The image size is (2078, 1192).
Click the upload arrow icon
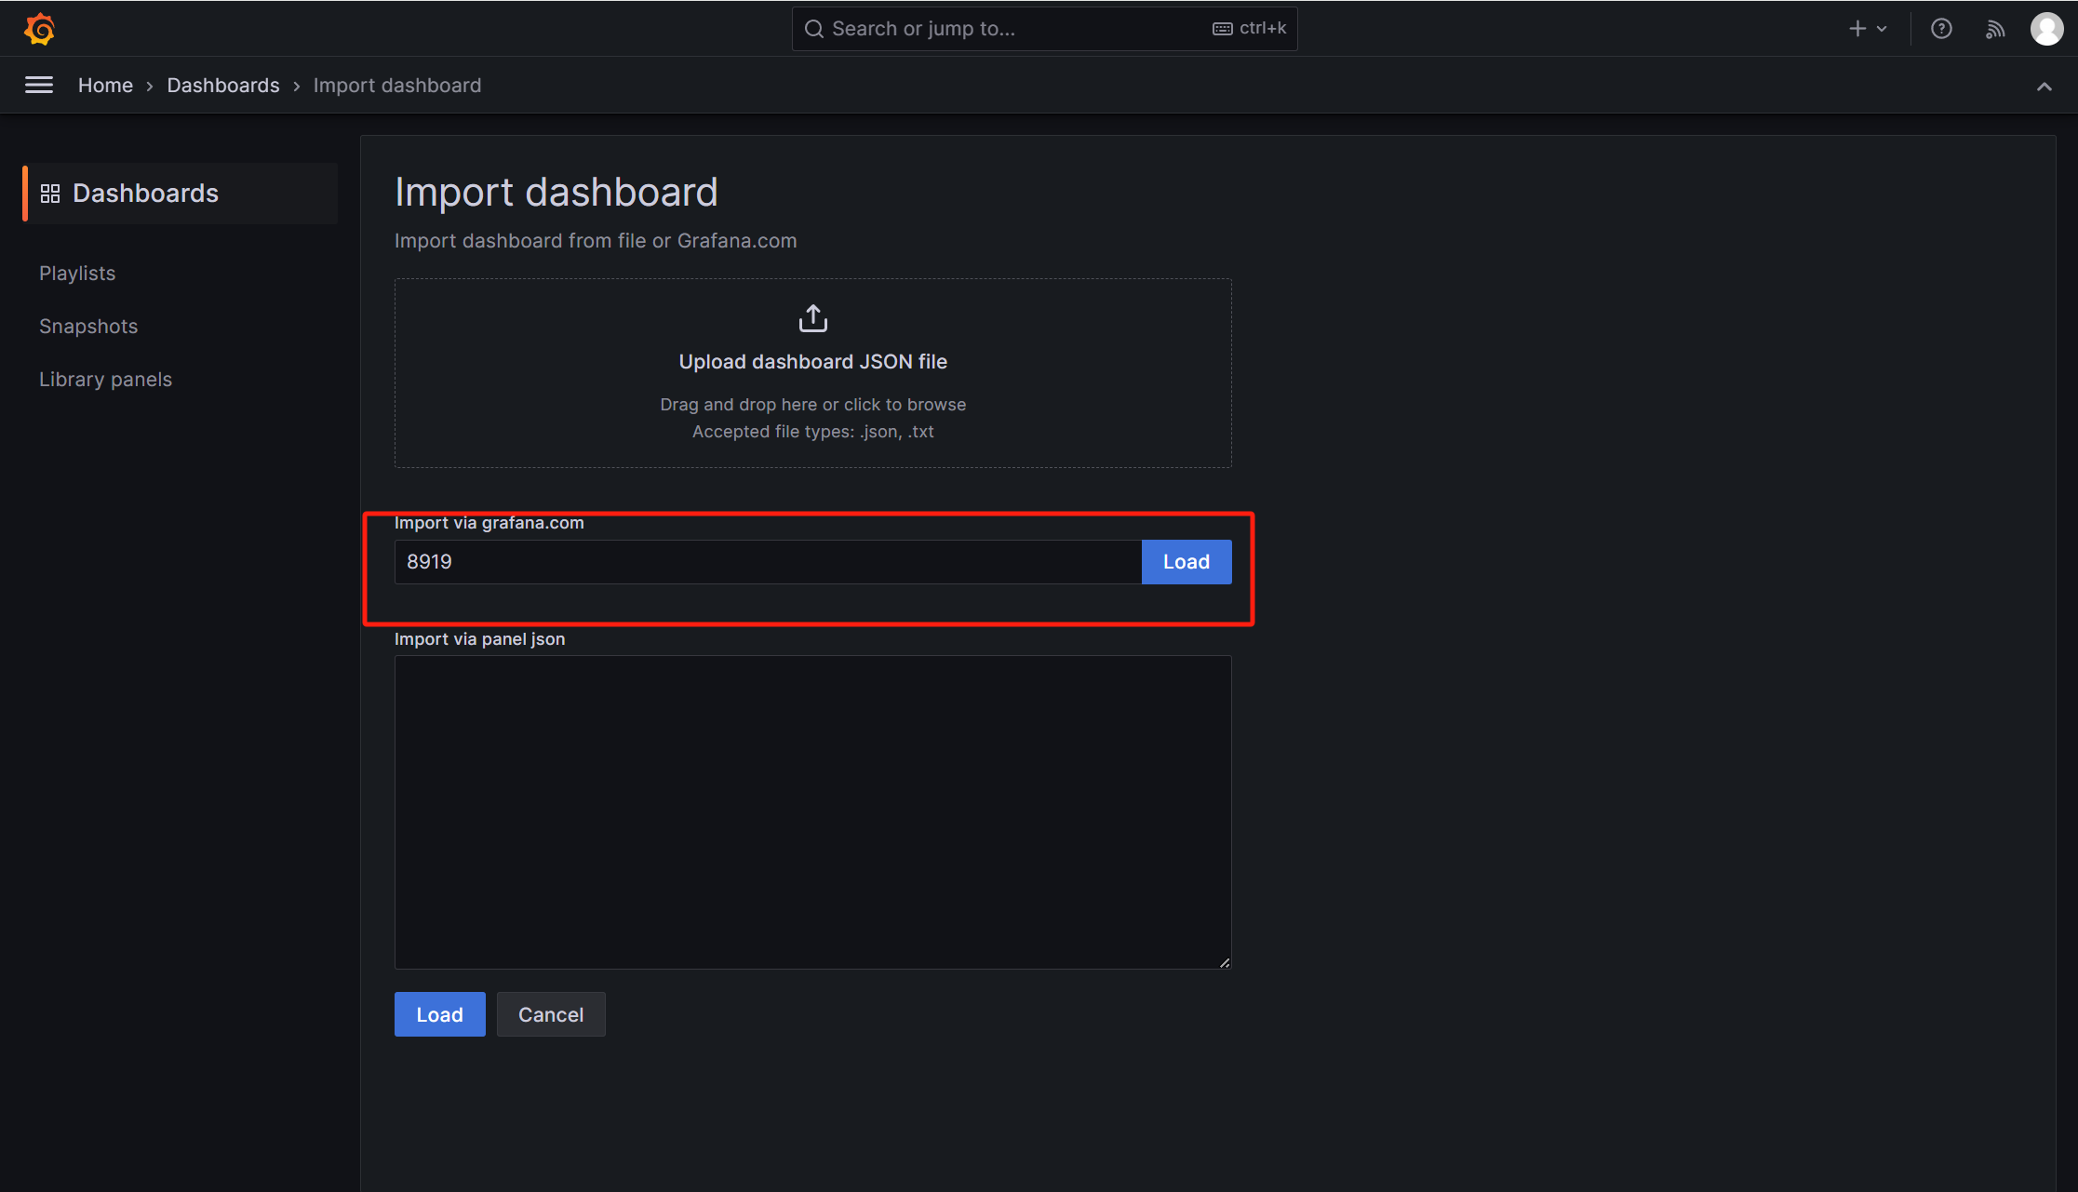(x=812, y=318)
